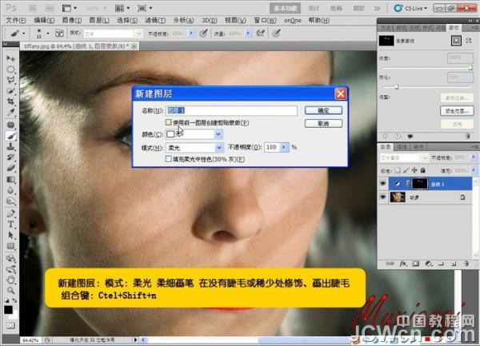The width and height of the screenshot is (480, 346).
Task: Click the 名称 layer name field
Action: pyautogui.click(x=231, y=110)
